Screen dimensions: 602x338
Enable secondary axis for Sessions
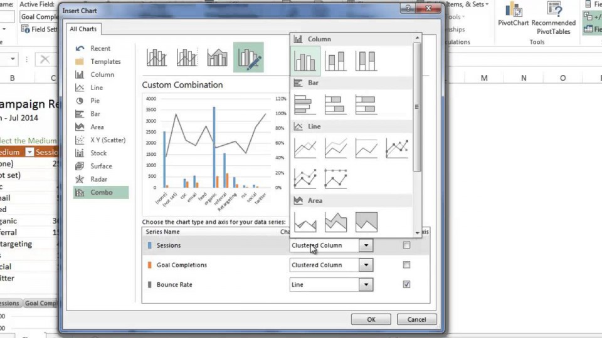[x=406, y=245]
